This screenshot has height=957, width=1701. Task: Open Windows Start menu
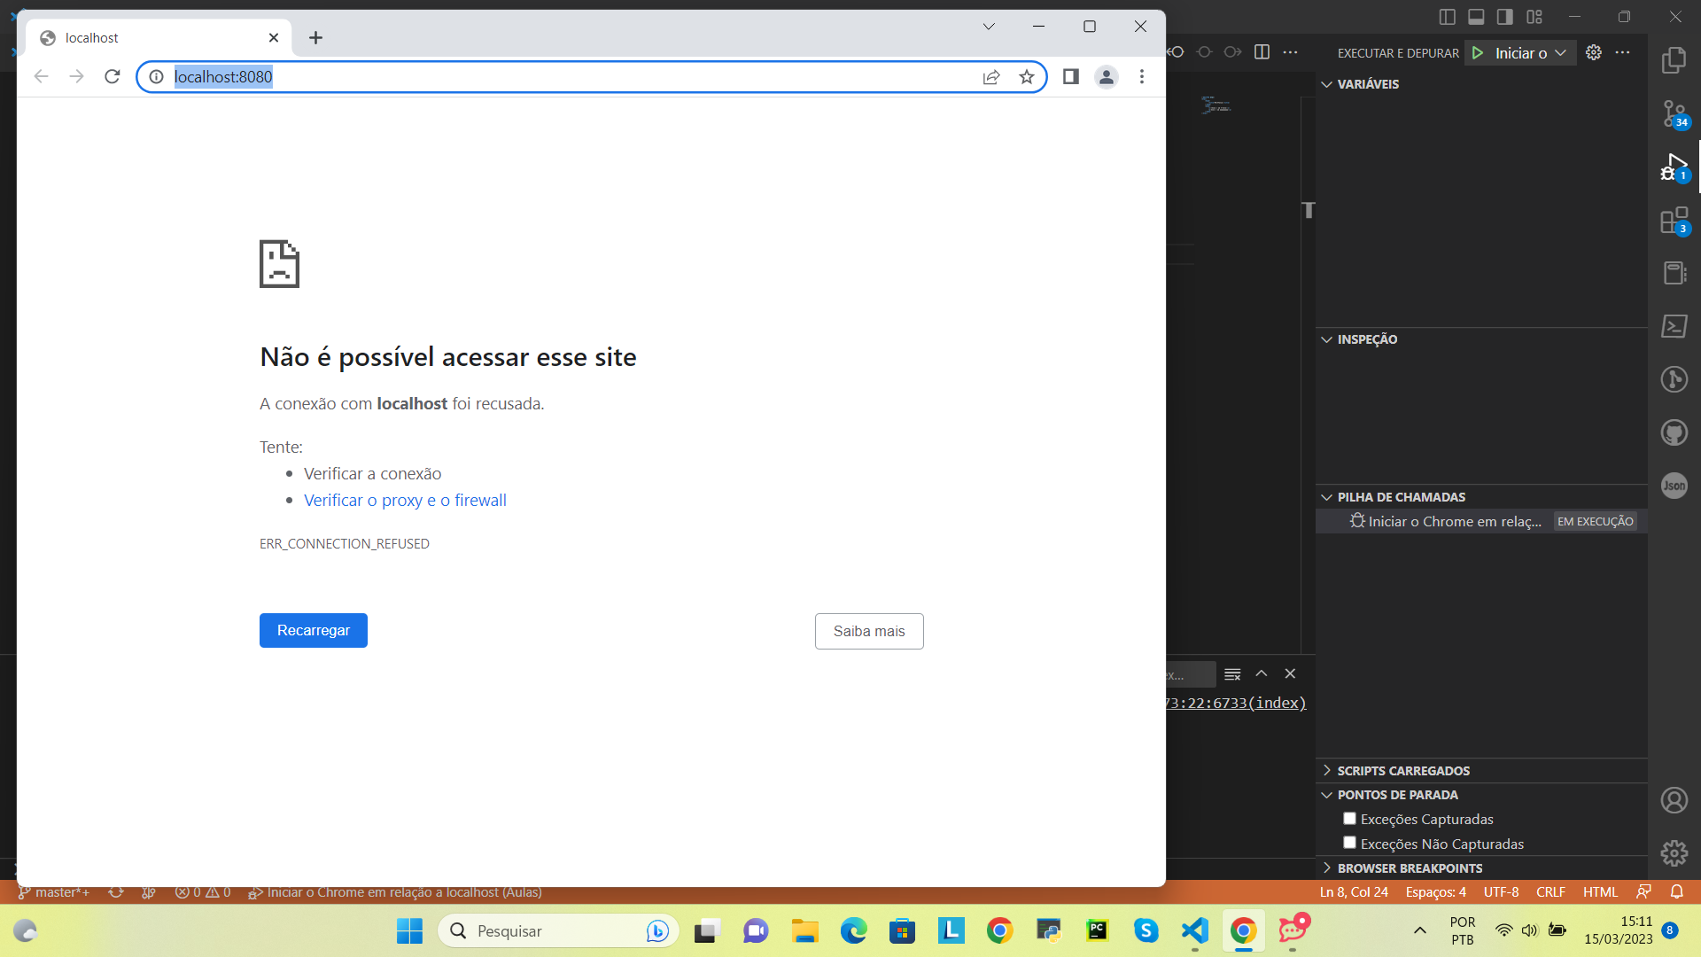pos(409,930)
